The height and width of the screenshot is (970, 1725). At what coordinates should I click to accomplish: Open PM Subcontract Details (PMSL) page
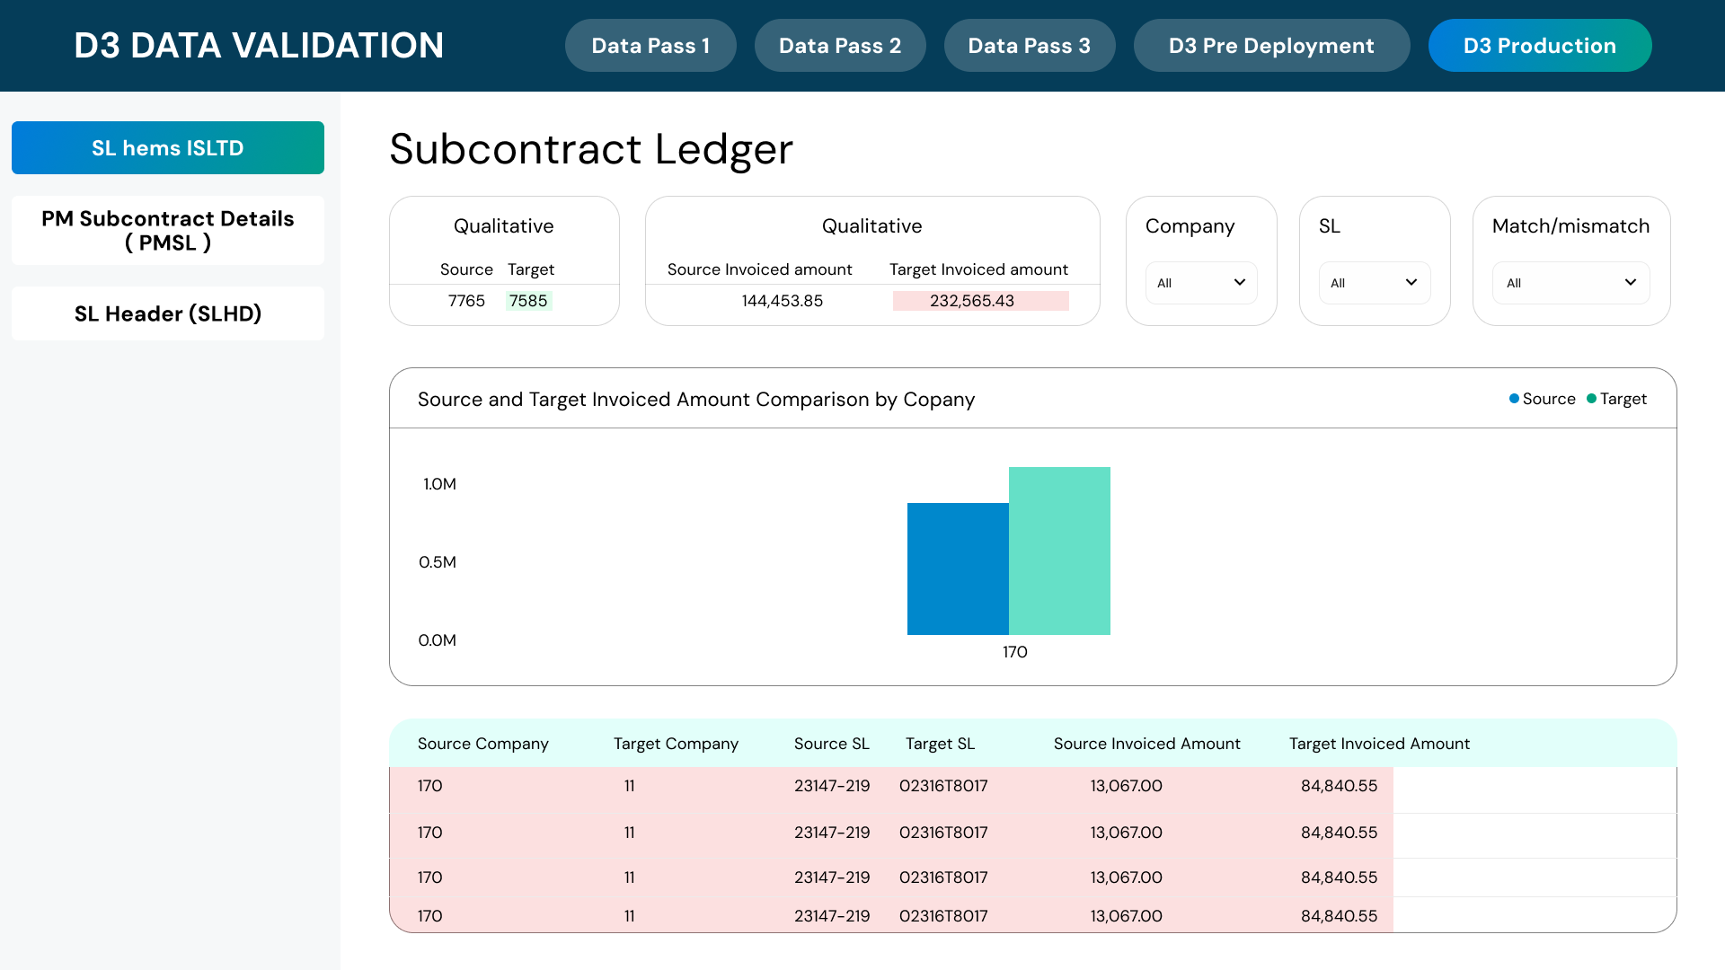pyautogui.click(x=168, y=231)
